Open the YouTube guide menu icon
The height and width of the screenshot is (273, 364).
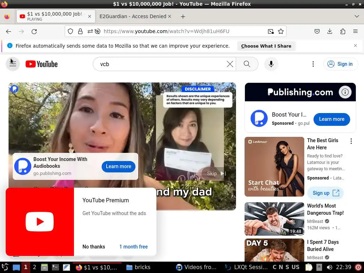click(13, 64)
